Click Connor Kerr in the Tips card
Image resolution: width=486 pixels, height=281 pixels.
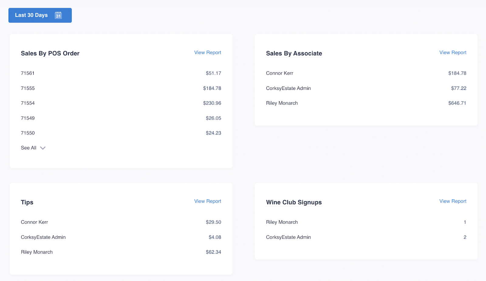click(34, 222)
